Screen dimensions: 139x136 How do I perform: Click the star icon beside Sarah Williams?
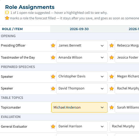point(112,107)
